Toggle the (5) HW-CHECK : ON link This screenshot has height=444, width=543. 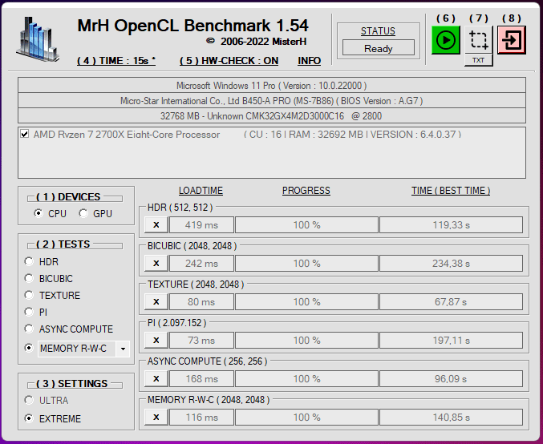click(x=229, y=61)
